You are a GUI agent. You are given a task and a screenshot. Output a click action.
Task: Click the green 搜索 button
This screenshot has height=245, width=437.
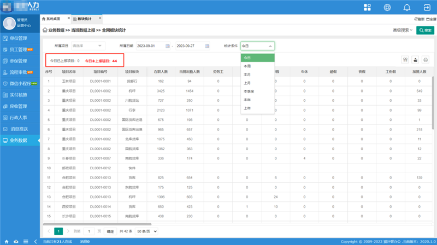pos(425,30)
